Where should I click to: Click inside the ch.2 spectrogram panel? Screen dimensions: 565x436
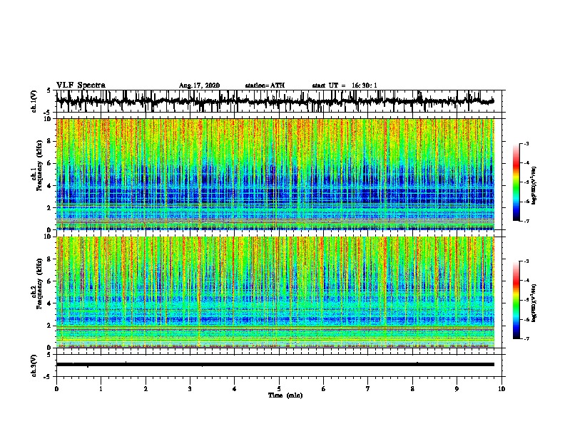coord(275,292)
